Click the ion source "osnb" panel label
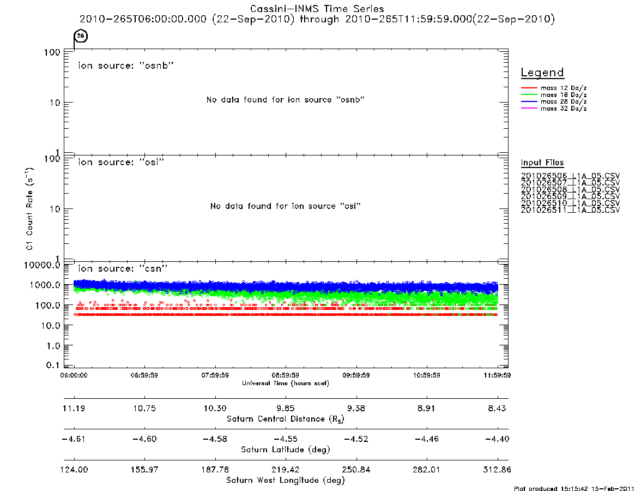This screenshot has height=491, width=635. point(126,65)
